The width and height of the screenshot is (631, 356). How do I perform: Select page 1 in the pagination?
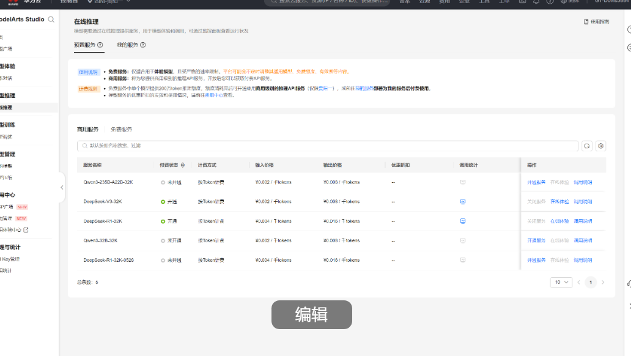(x=590, y=282)
